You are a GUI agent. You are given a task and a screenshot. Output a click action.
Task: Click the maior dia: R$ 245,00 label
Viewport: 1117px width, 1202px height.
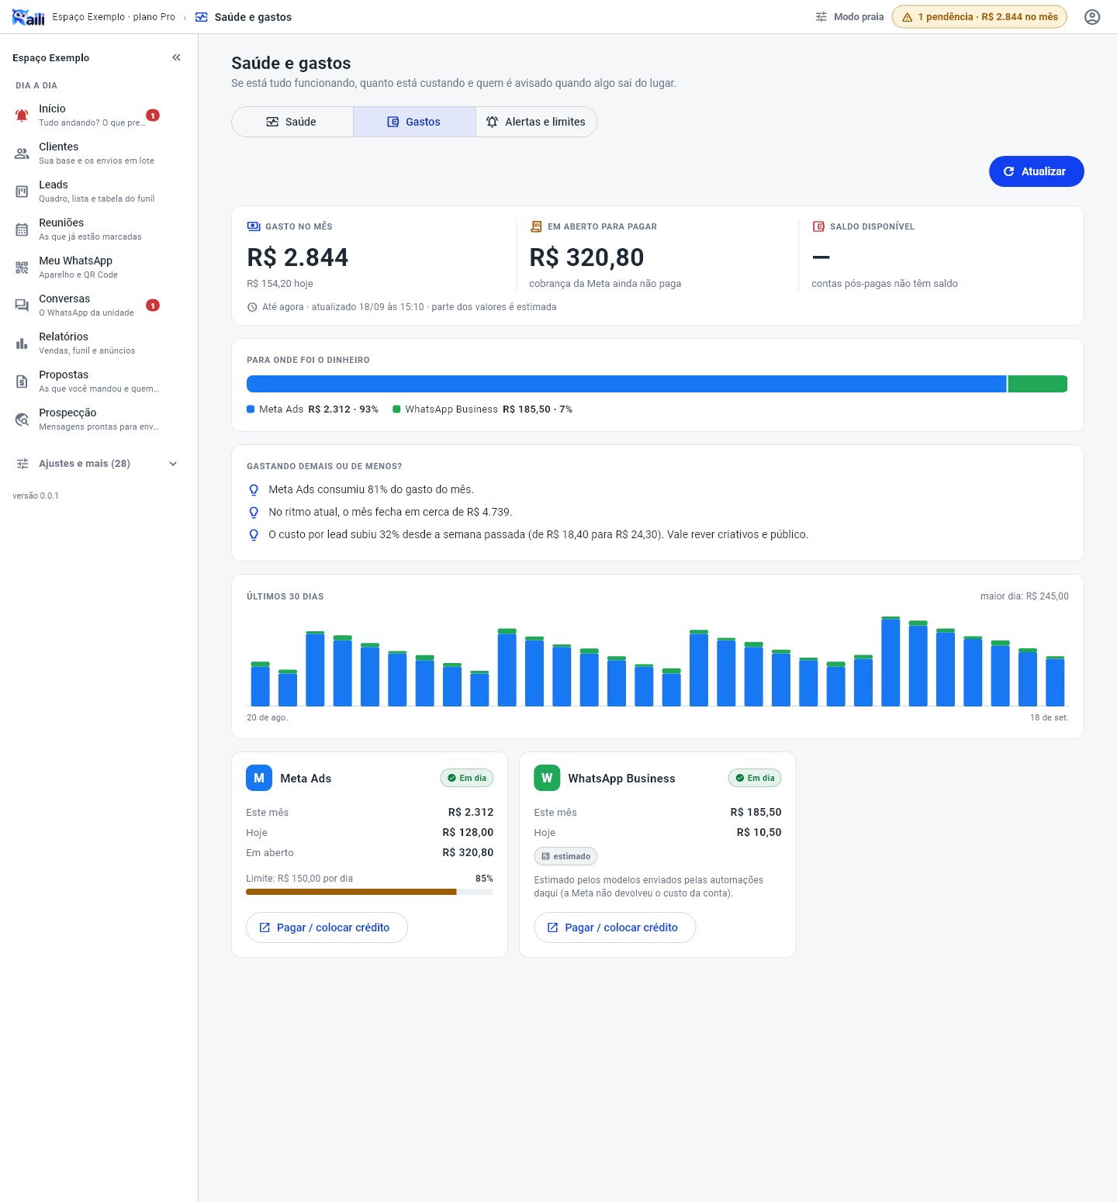tap(1024, 596)
